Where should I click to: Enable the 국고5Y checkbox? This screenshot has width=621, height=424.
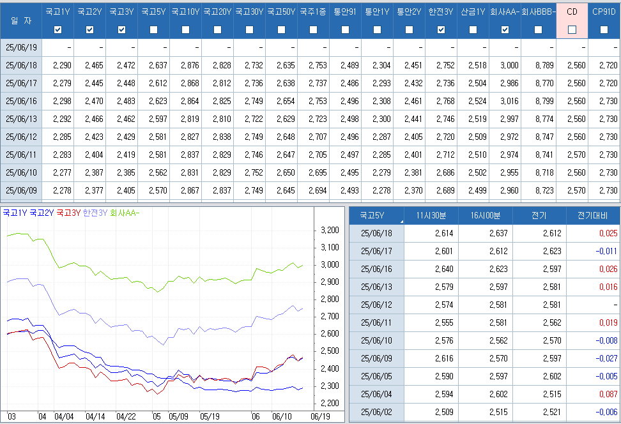click(154, 29)
